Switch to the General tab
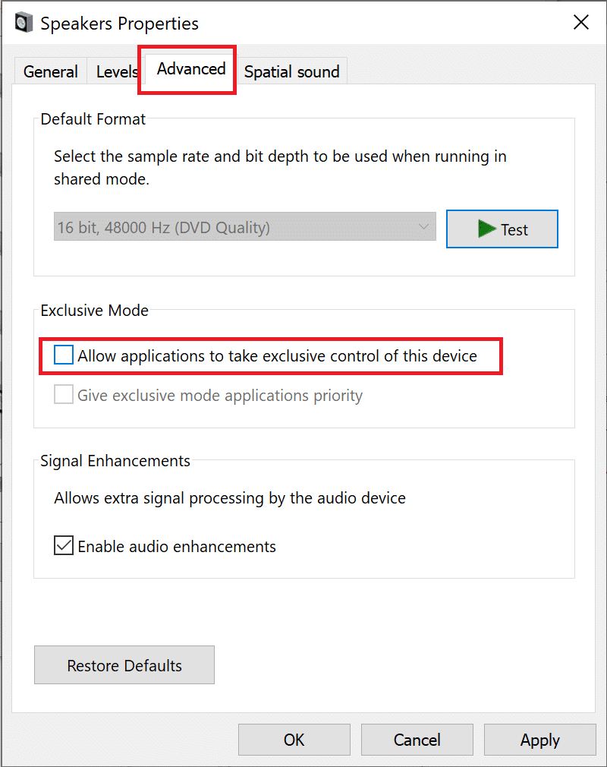The height and width of the screenshot is (767, 607). coord(50,72)
